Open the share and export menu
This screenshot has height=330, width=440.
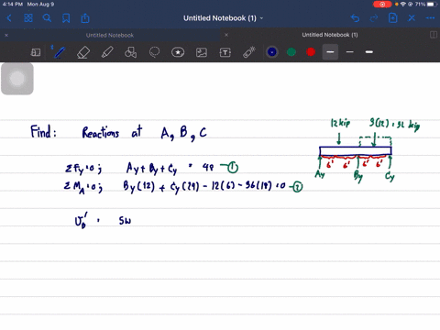tap(85, 18)
